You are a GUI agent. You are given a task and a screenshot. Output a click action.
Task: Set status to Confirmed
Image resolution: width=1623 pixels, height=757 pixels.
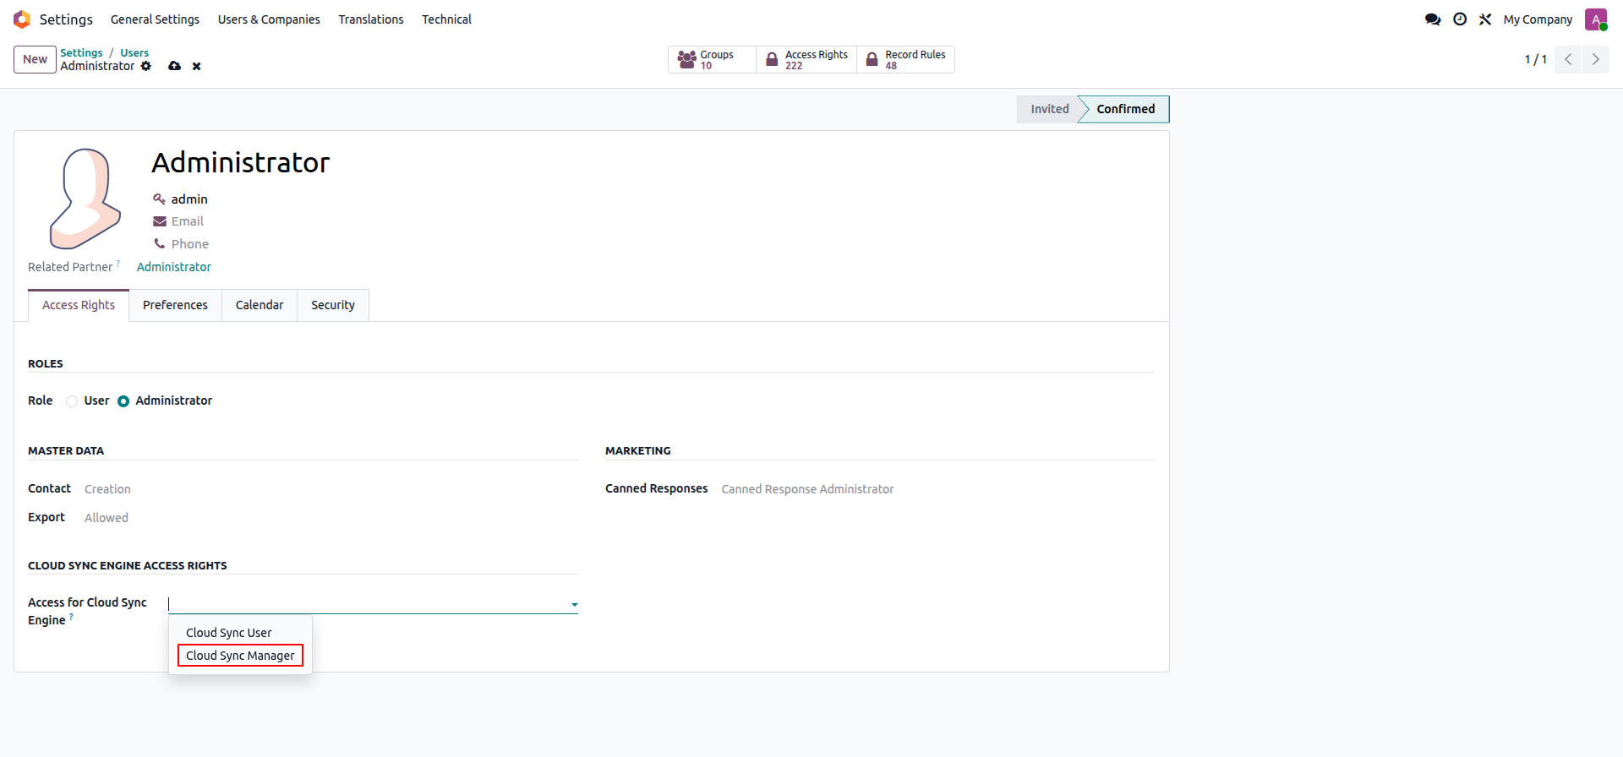pyautogui.click(x=1125, y=109)
